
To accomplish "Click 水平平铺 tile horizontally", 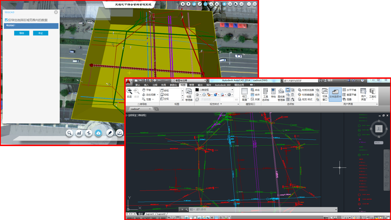I will point(349,90).
